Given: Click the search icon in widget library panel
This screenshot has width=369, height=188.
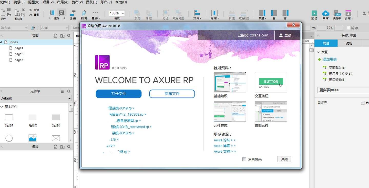Looking at the screenshot, I should pos(69,91).
